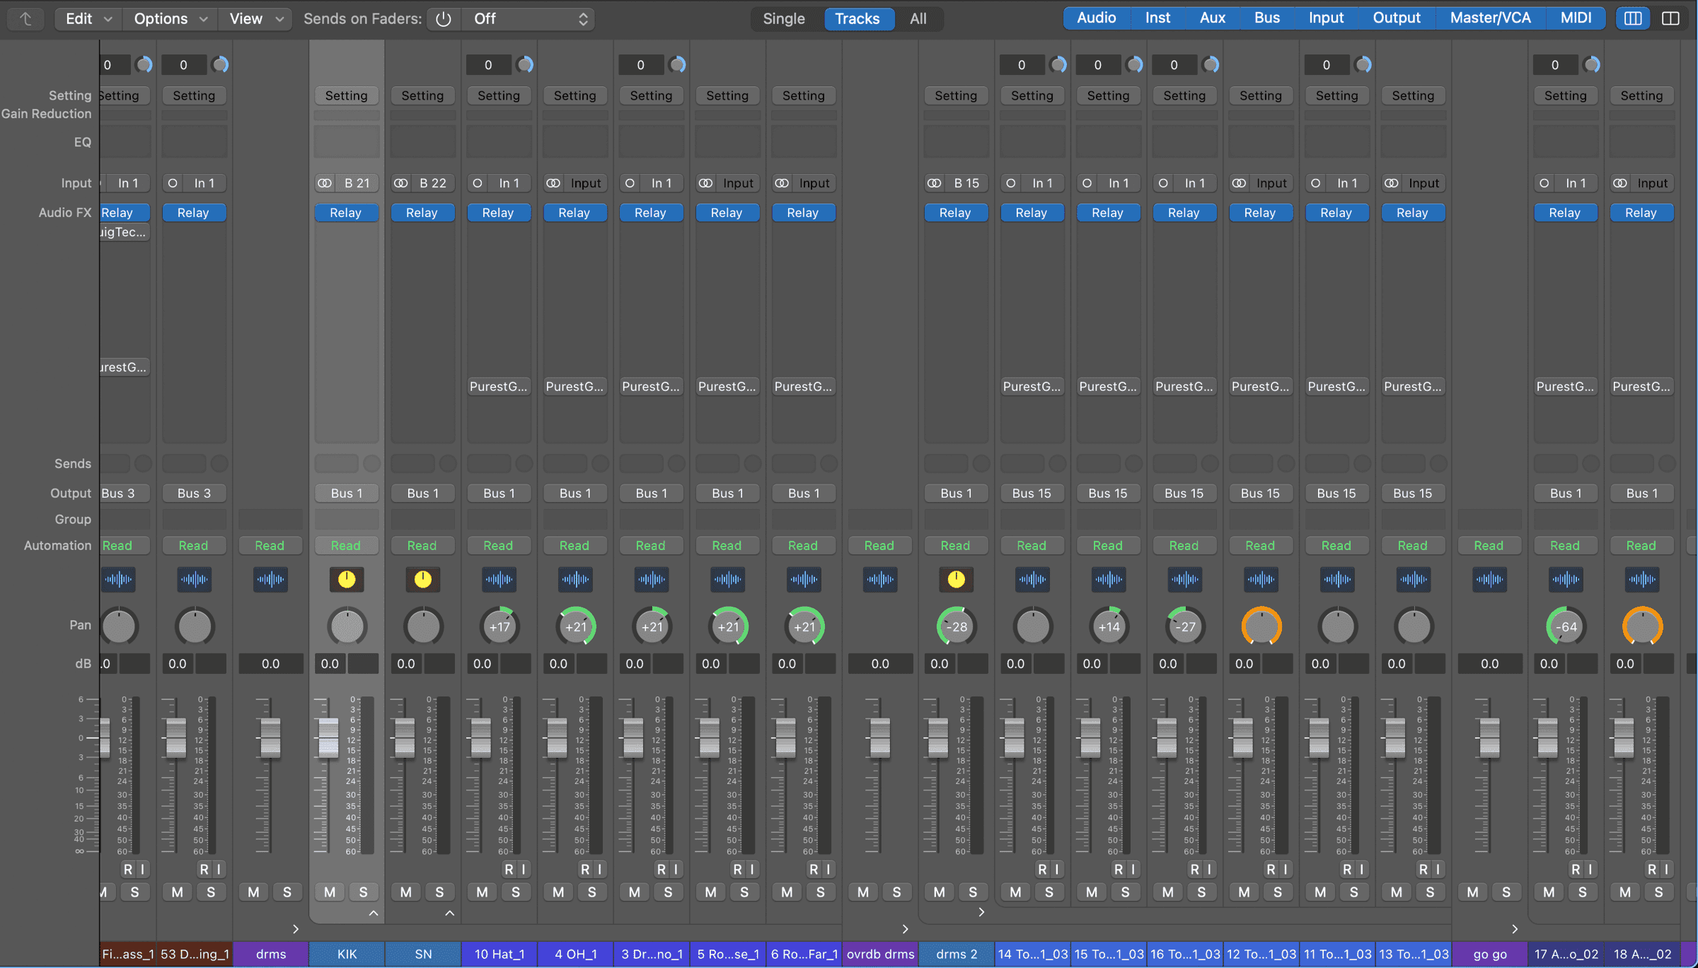Switch to narrow channel strip view icon
This screenshot has width=1698, height=968.
(x=1633, y=18)
